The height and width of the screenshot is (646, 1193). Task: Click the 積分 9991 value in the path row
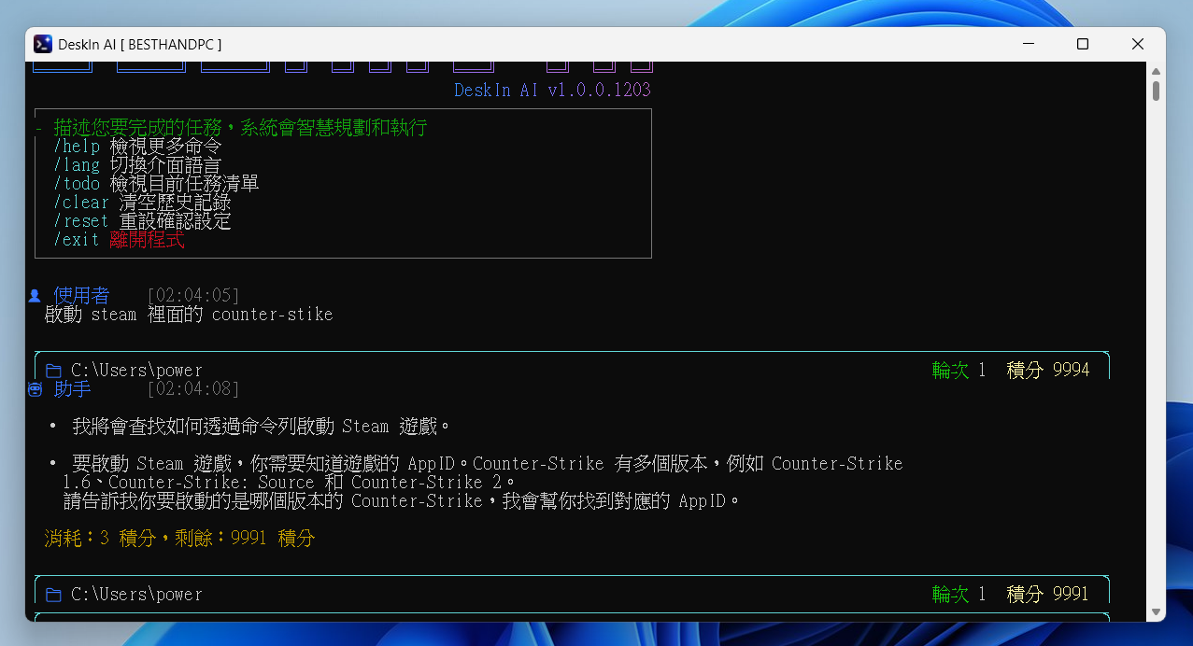click(x=1048, y=595)
